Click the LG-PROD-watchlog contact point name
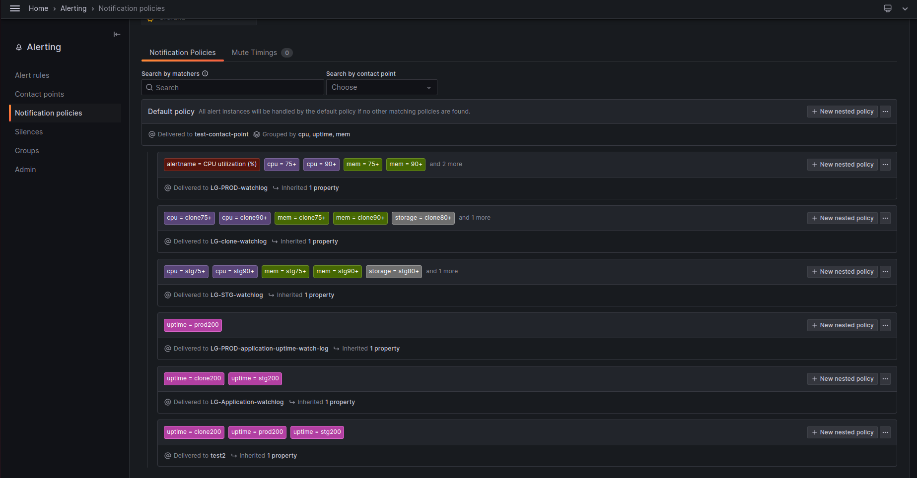This screenshot has width=917, height=478. 239,188
